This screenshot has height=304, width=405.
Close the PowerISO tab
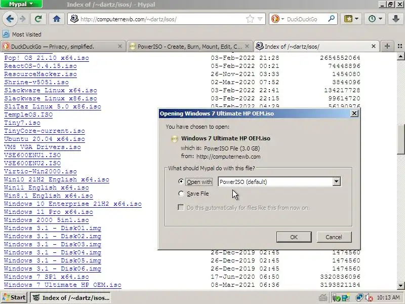coord(247,46)
